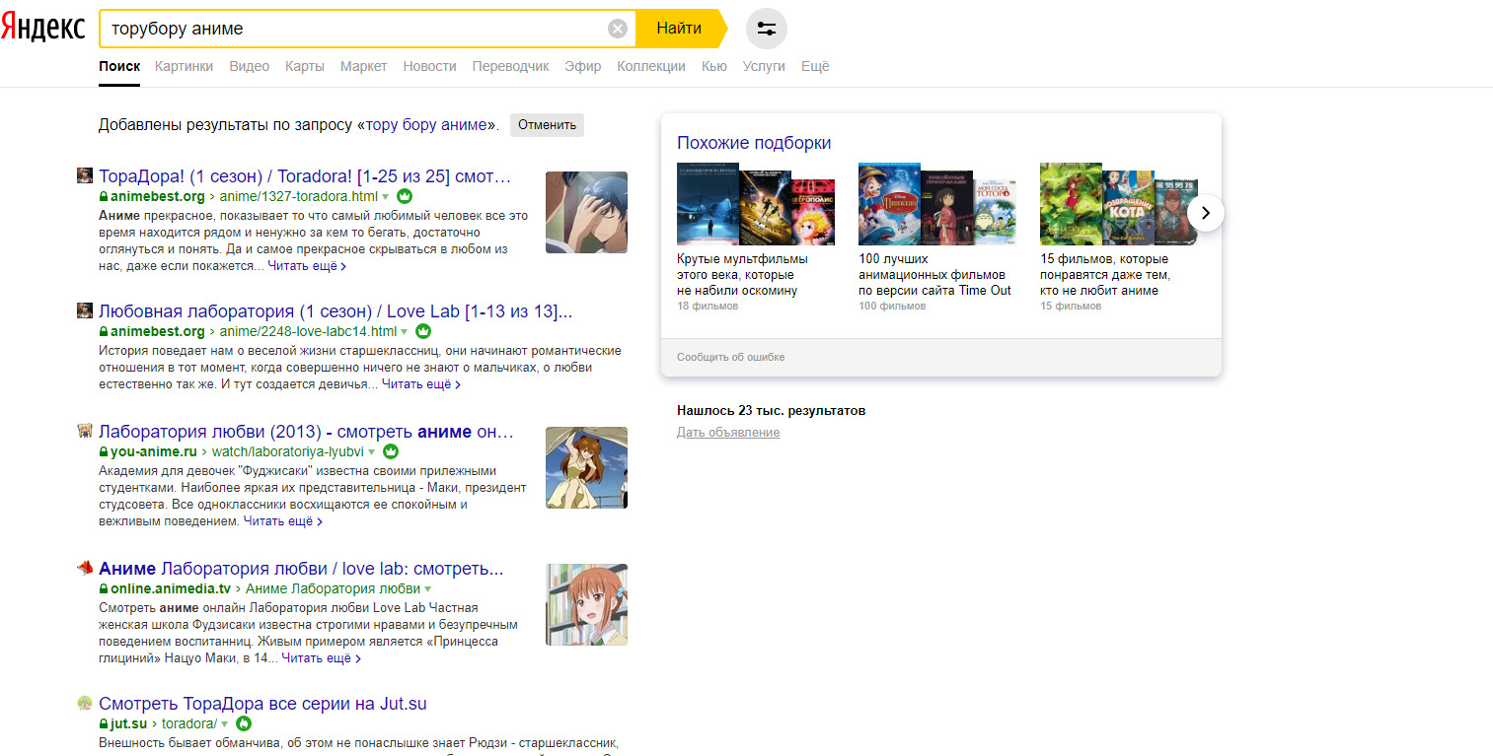Expand dropdown arrow after jut.su toradora/

tap(225, 724)
